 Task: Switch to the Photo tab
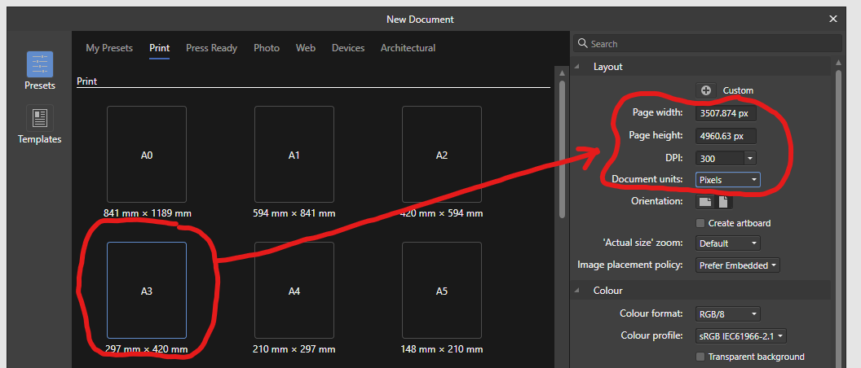[x=267, y=48]
